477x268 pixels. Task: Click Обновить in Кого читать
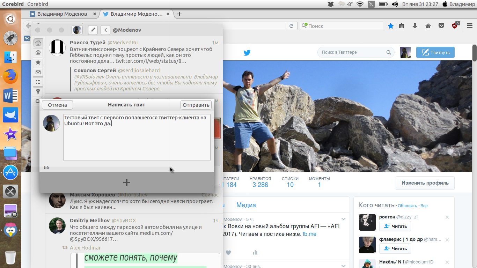tap(407, 206)
